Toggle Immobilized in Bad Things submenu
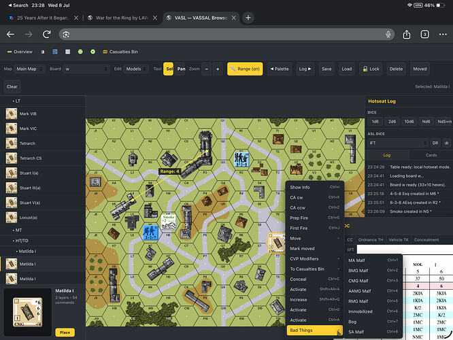The width and height of the screenshot is (453, 340). pos(373,311)
